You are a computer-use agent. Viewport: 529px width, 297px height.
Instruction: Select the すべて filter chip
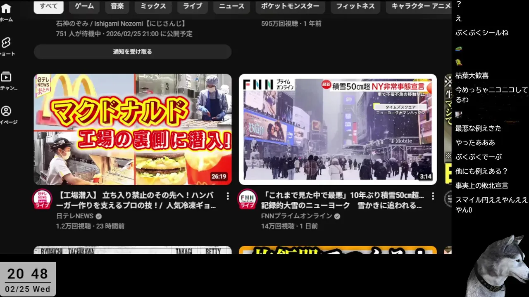click(x=48, y=6)
